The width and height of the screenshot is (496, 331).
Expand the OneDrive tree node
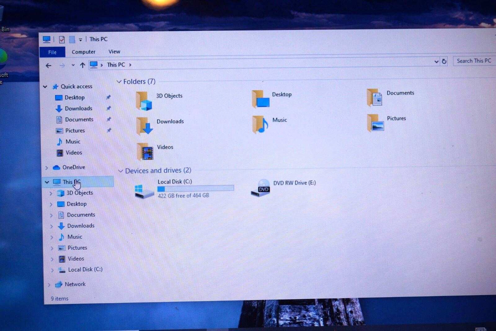46,168
